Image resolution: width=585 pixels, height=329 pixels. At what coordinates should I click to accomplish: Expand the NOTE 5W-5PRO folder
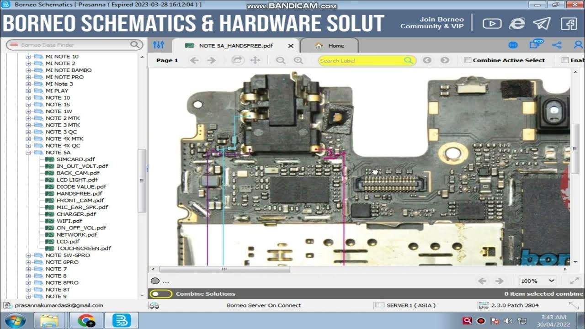pos(28,255)
